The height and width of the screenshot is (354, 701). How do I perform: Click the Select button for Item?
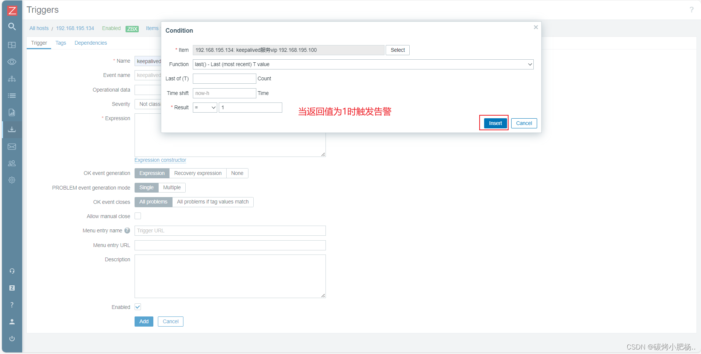[398, 50]
